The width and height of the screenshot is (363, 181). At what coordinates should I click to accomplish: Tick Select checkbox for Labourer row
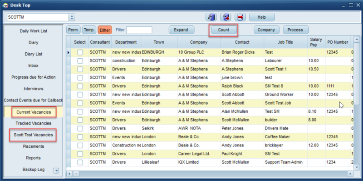[80, 61]
